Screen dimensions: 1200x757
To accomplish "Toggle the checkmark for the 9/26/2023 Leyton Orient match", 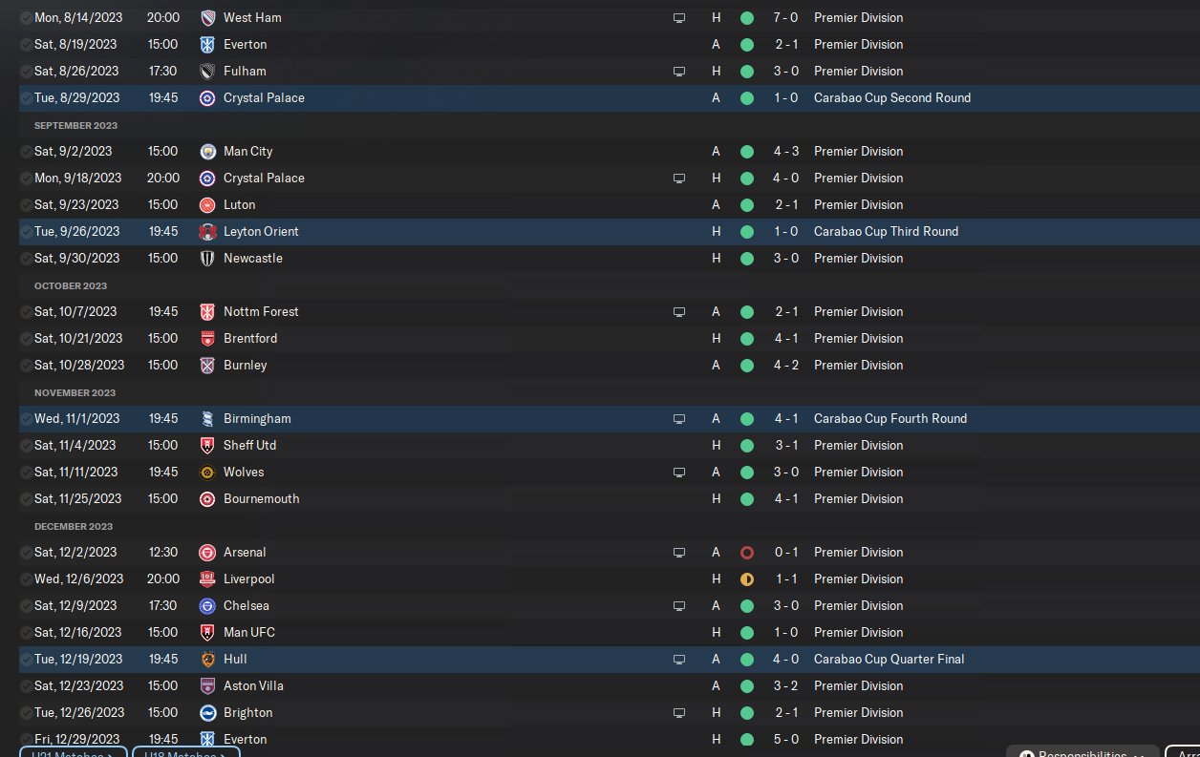I will [x=26, y=232].
